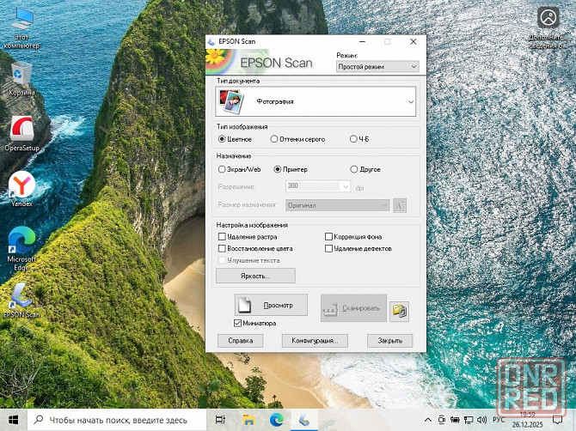Screen dimensions: 576x431
Task: Expand the Режим mode dropdown
Action: (377, 66)
